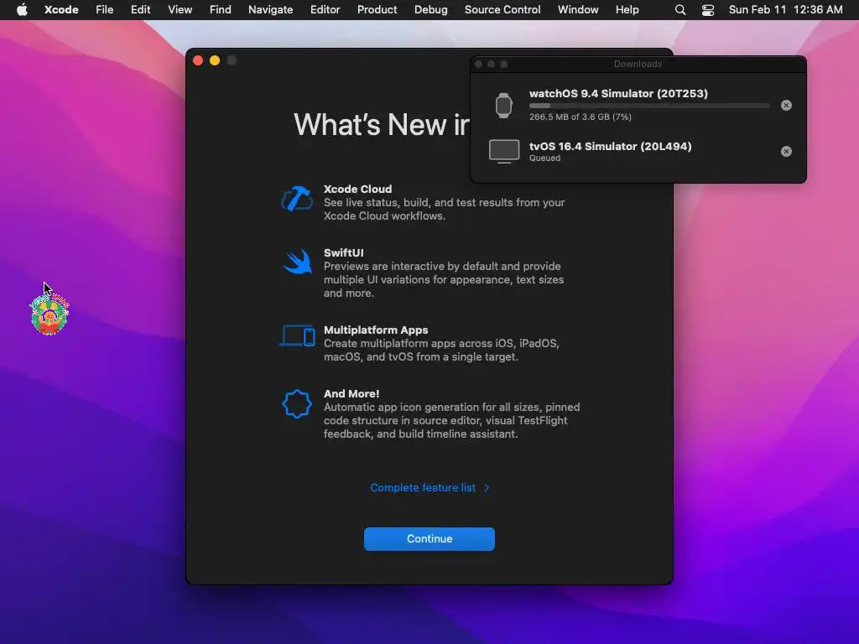Image resolution: width=859 pixels, height=644 pixels.
Task: Cancel the watchOS 9.4 Simulator download
Action: pos(786,105)
